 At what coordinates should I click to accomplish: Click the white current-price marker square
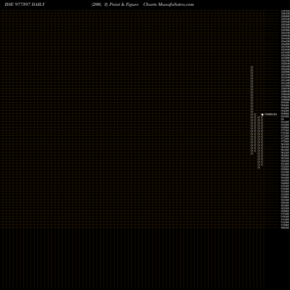coord(262,114)
